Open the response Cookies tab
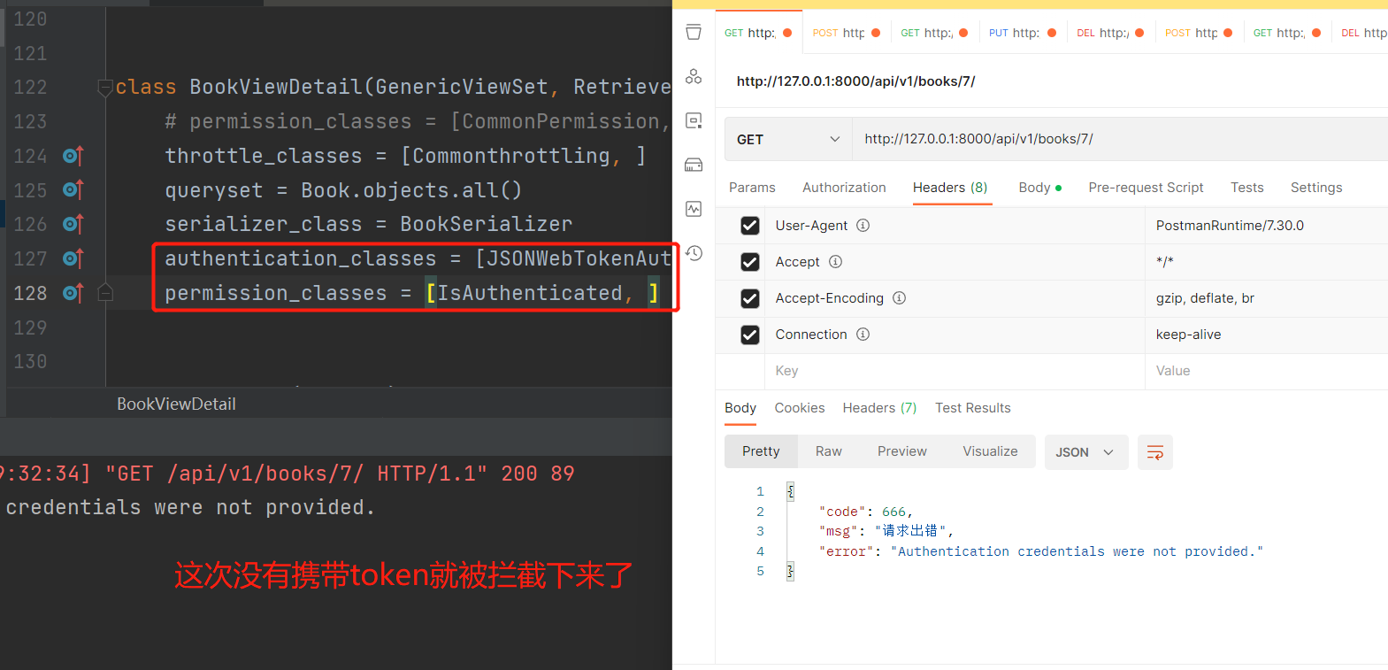The width and height of the screenshot is (1388, 670). [x=800, y=408]
